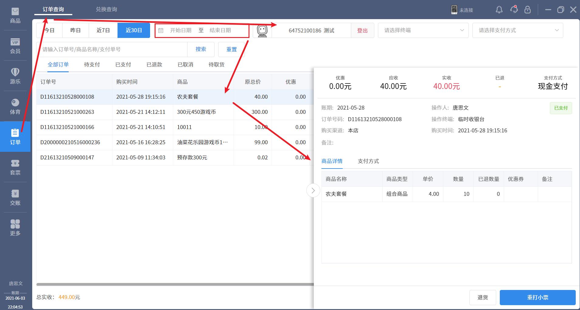
Task: Switch to the 订单查询 tab
Action: [x=53, y=9]
